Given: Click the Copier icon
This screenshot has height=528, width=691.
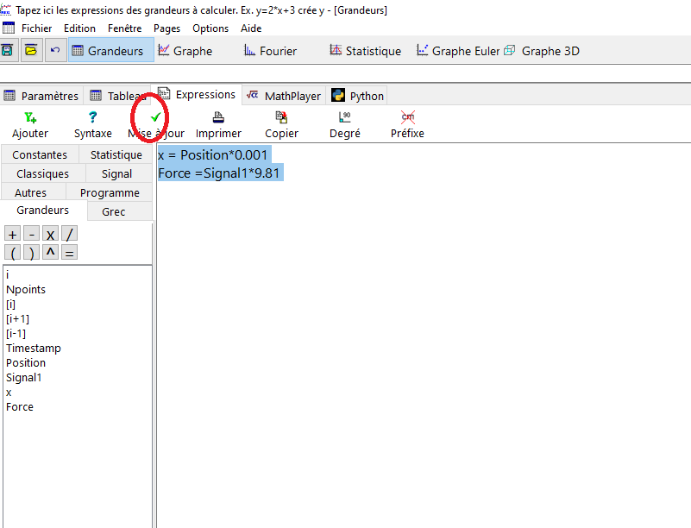Looking at the screenshot, I should point(281,118).
